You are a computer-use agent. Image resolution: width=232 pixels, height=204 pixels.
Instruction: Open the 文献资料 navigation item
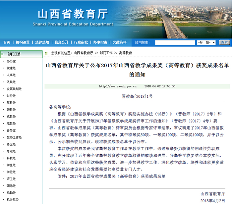(x=120, y=42)
